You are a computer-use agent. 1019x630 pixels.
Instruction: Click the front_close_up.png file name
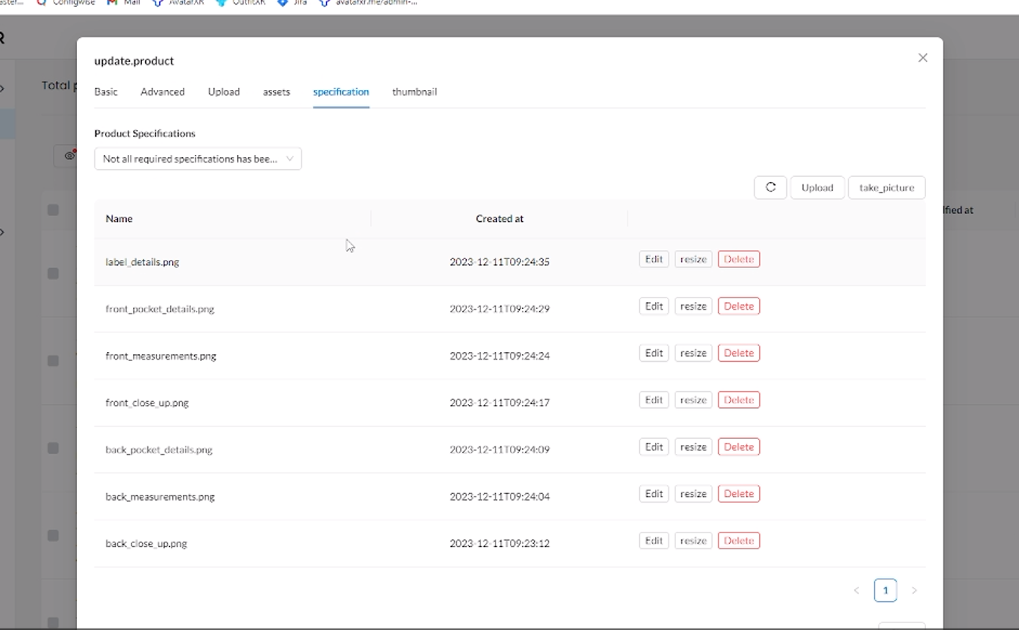pyautogui.click(x=147, y=403)
